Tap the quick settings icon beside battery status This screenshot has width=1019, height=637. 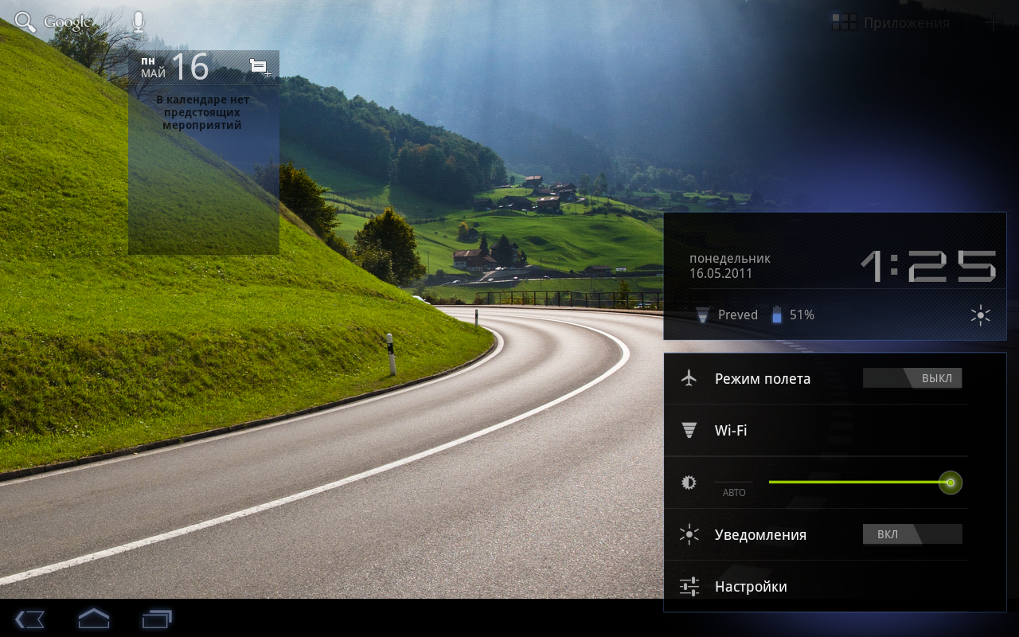coord(980,315)
